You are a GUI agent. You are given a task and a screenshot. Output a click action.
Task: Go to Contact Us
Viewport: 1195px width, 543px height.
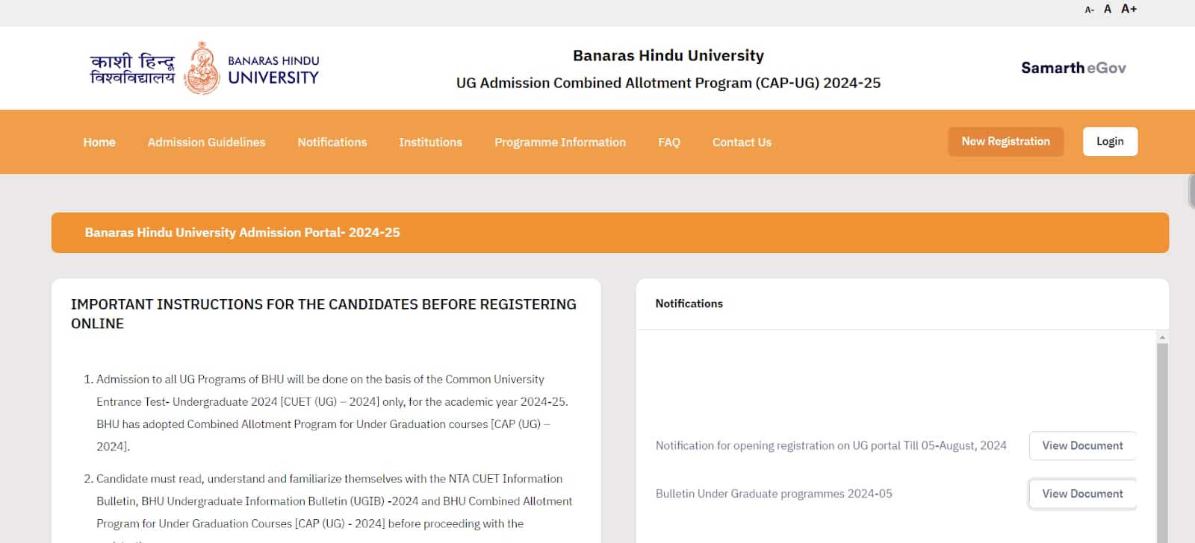742,142
